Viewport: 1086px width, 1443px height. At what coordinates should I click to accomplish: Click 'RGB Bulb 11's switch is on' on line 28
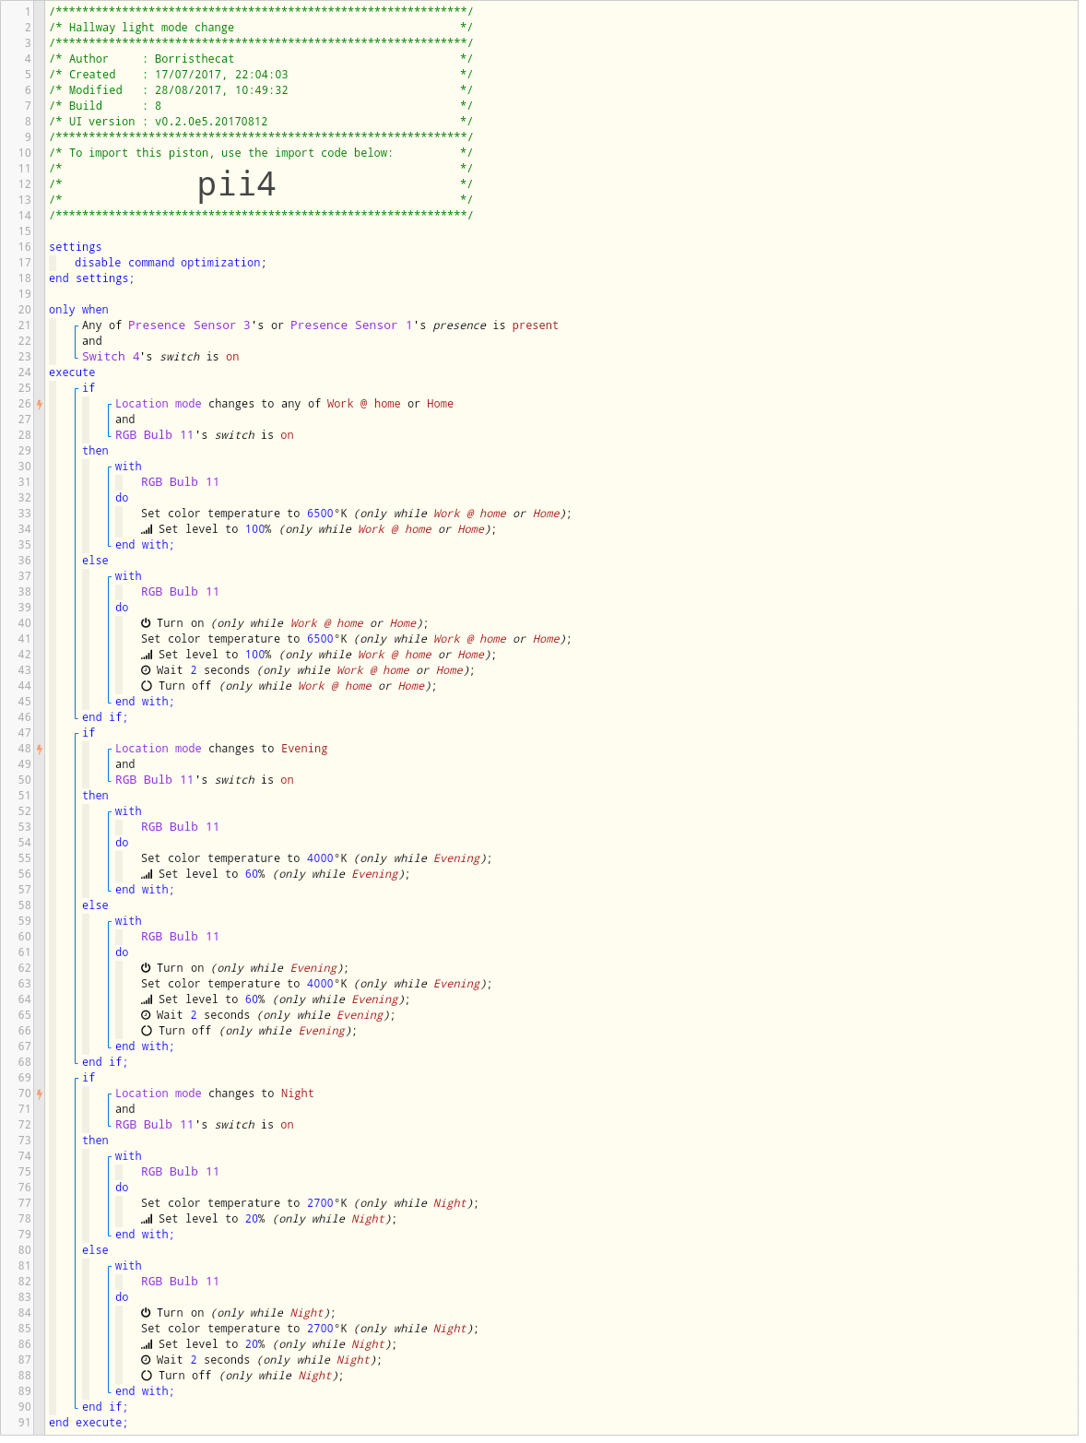click(x=205, y=435)
